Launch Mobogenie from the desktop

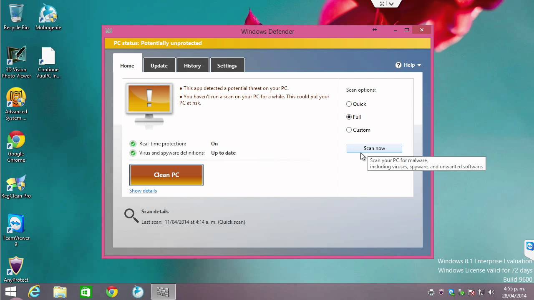tap(48, 17)
